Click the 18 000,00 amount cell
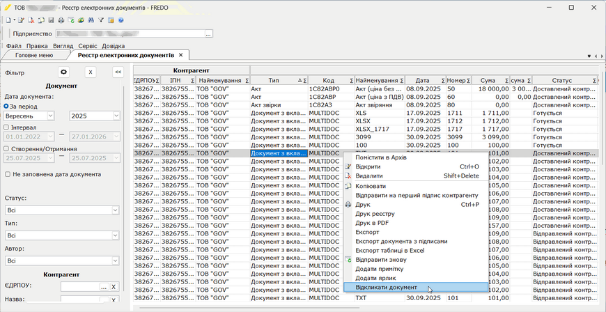This screenshot has height=312, width=606. point(490,88)
